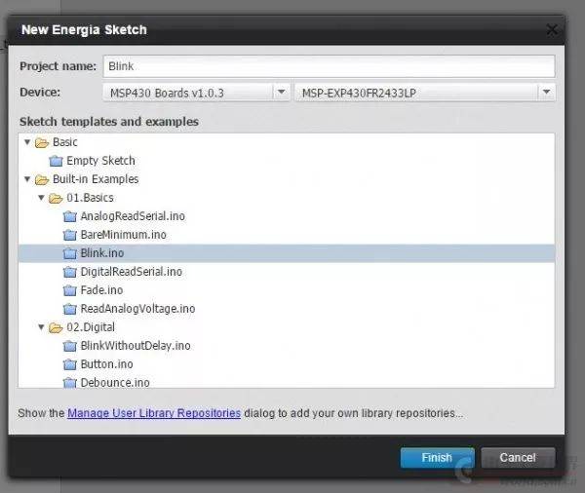
Task: Select Blink.ino in the examples list
Action: [x=102, y=253]
